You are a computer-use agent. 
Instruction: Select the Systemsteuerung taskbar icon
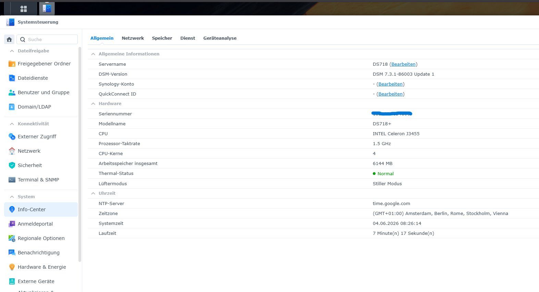[x=47, y=8]
